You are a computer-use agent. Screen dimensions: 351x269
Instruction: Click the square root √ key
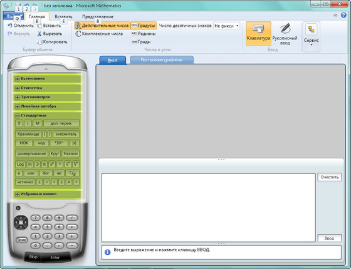(x=68, y=165)
